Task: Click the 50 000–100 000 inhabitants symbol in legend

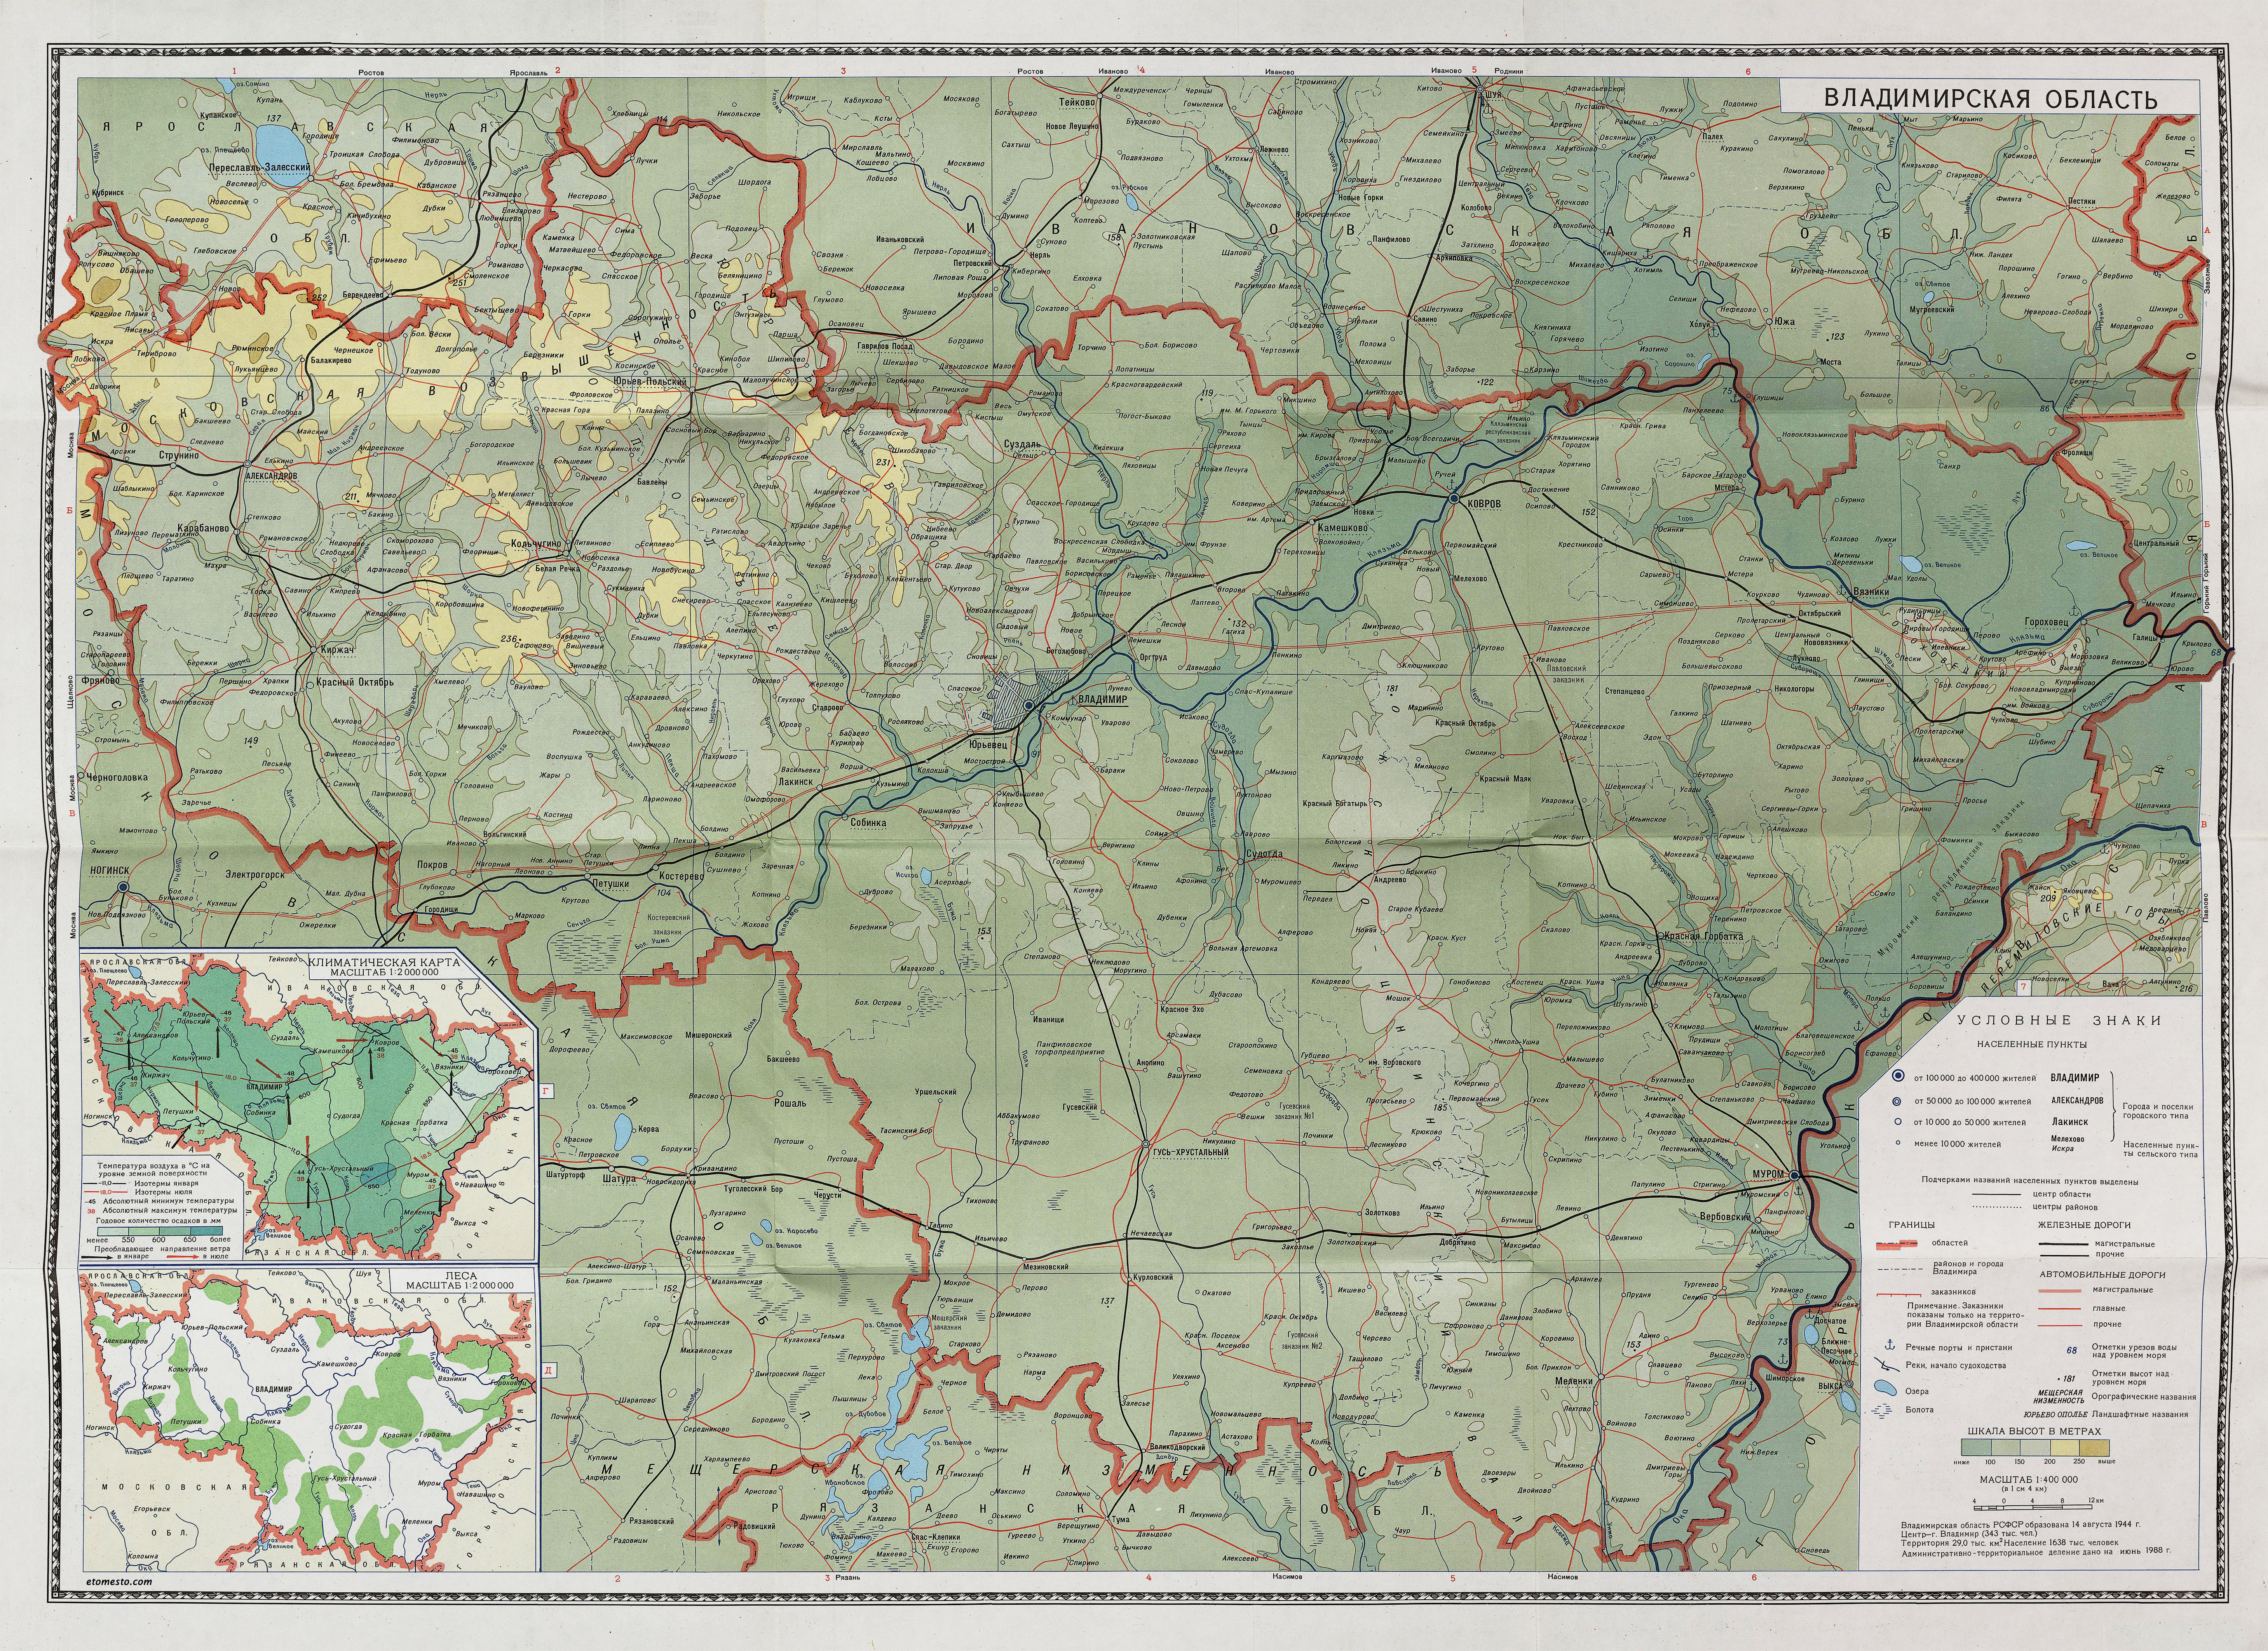Action: 1897,1101
